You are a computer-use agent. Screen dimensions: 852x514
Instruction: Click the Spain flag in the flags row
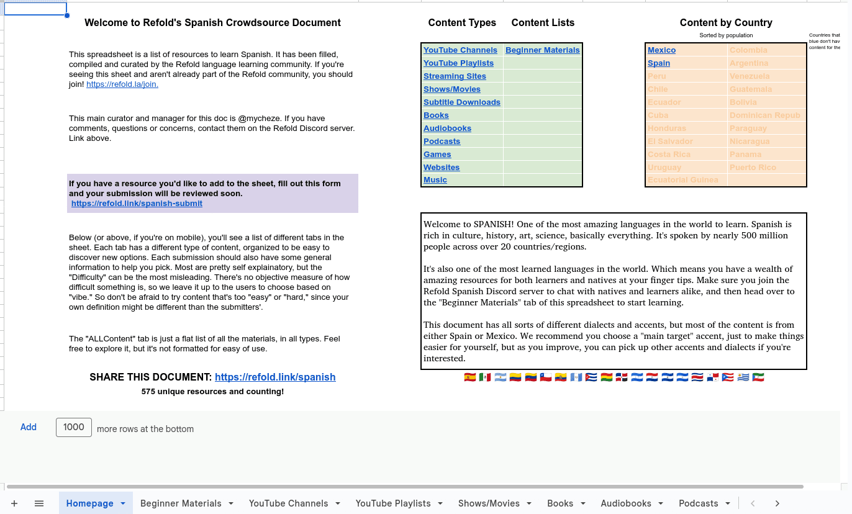[470, 377]
